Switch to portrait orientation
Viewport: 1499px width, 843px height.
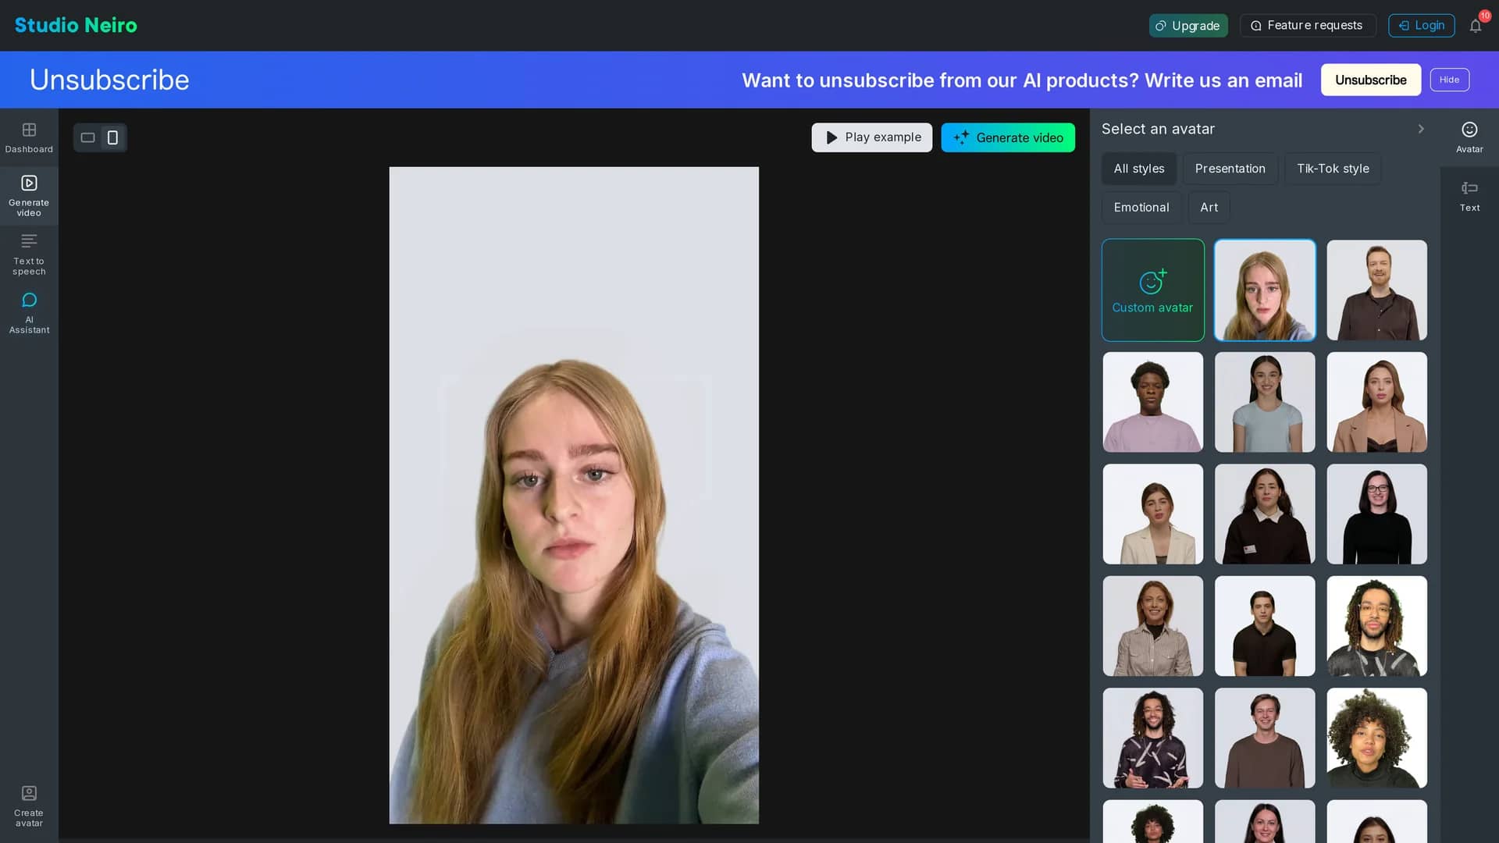(x=112, y=137)
